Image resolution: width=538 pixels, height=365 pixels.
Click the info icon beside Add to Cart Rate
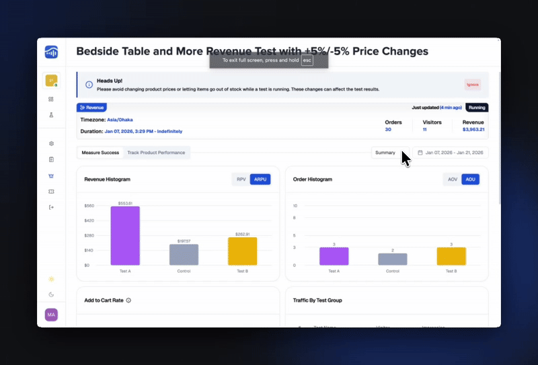[x=128, y=300]
